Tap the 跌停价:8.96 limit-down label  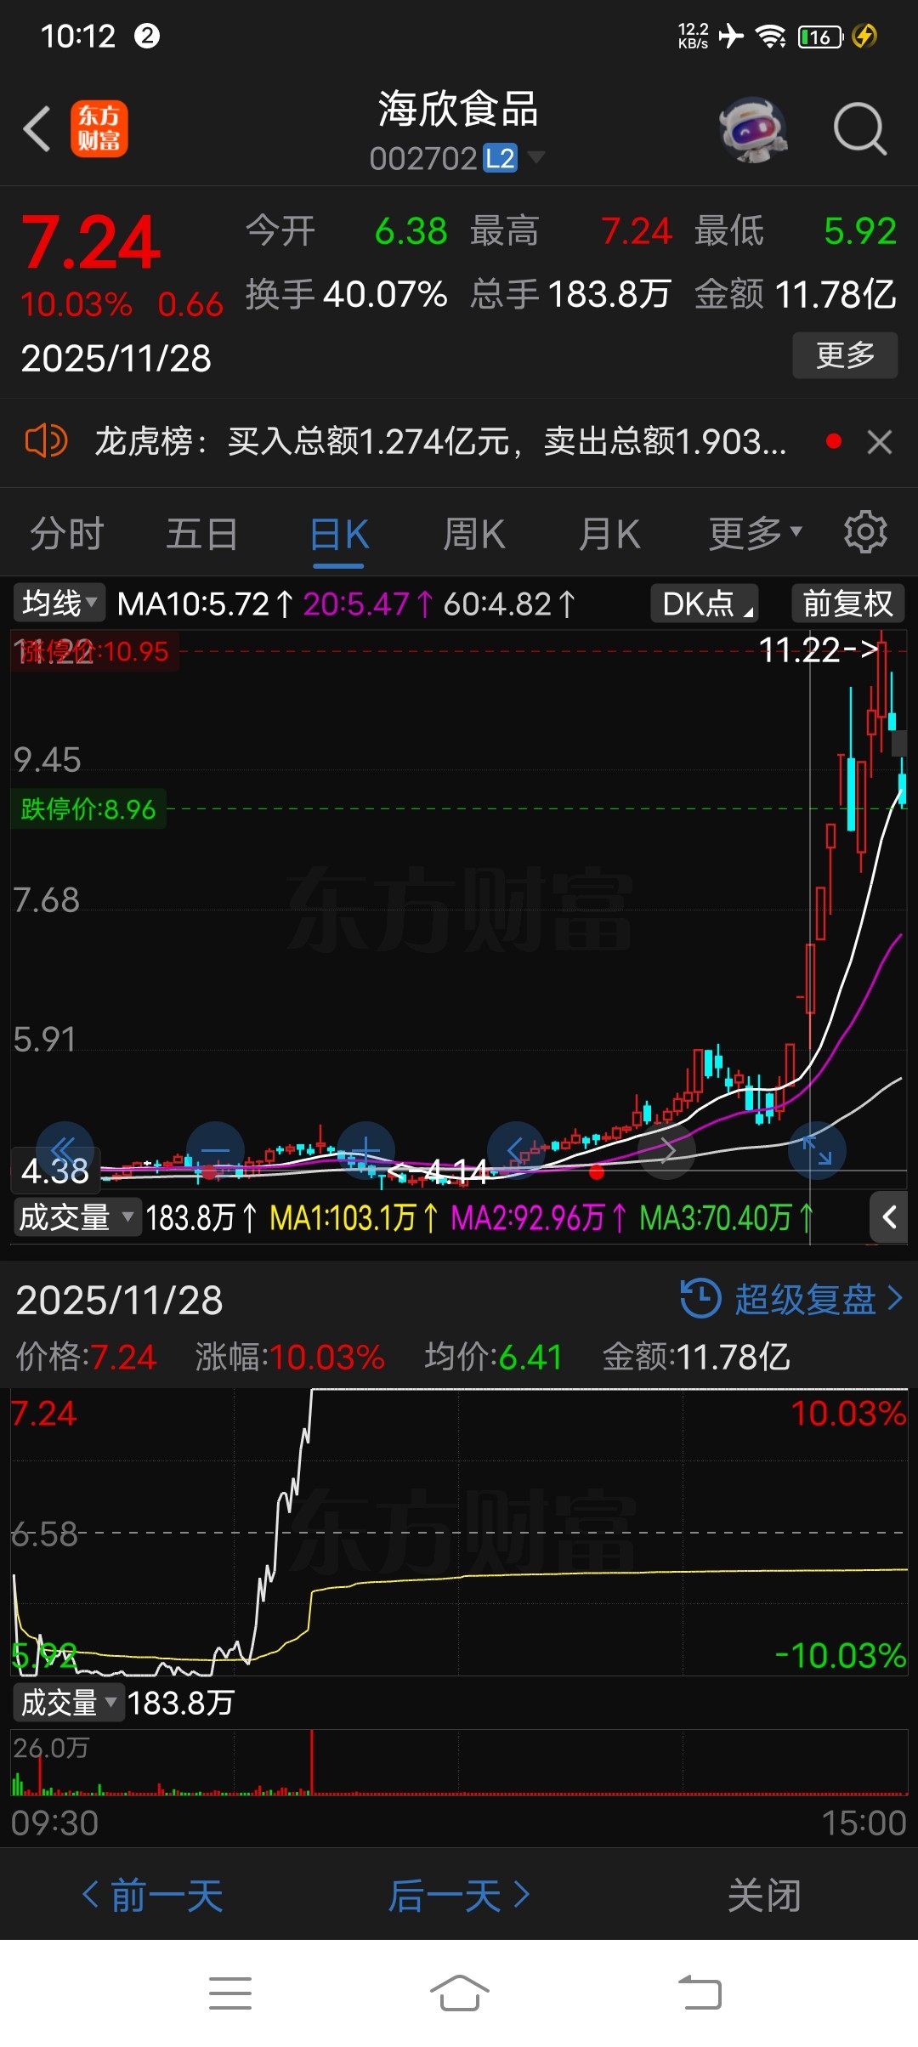click(88, 808)
